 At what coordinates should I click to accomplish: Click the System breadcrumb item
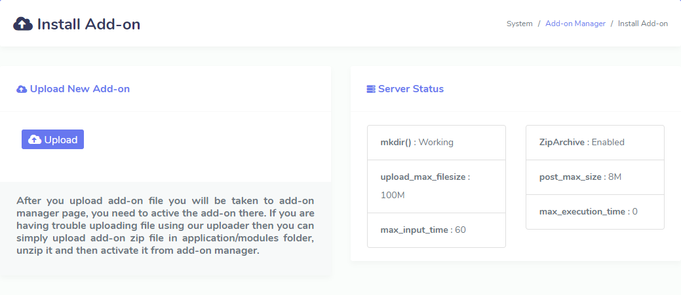(519, 24)
